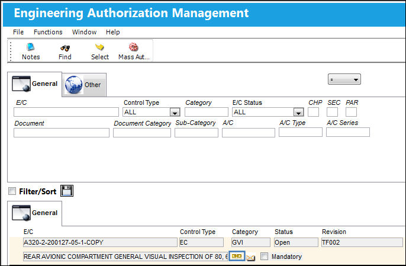Toggle the Mandatory checkbox
The height and width of the screenshot is (266, 406).
[x=264, y=256]
